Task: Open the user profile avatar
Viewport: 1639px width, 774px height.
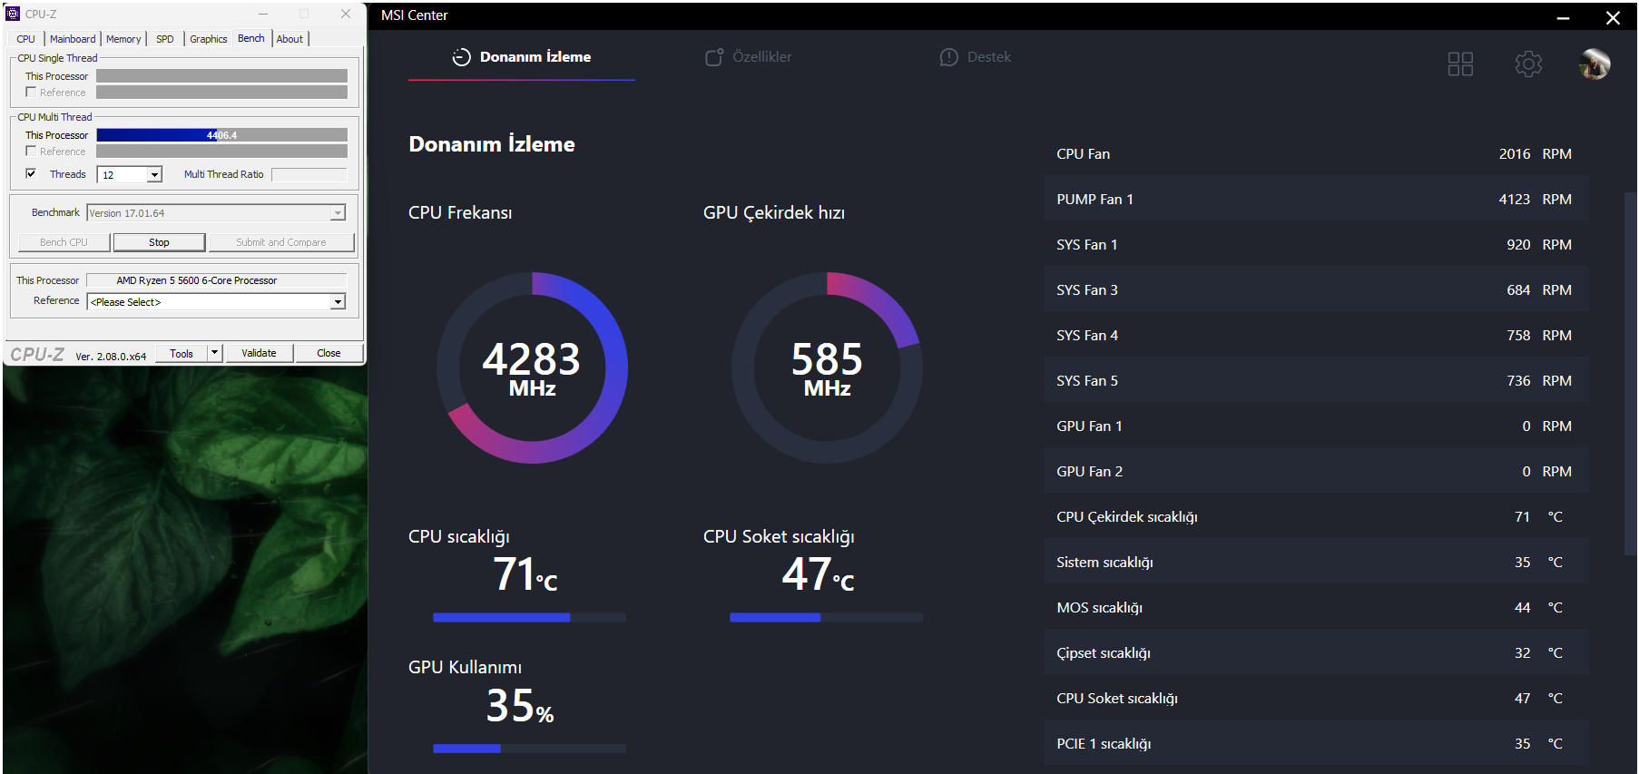Action: [1595, 64]
